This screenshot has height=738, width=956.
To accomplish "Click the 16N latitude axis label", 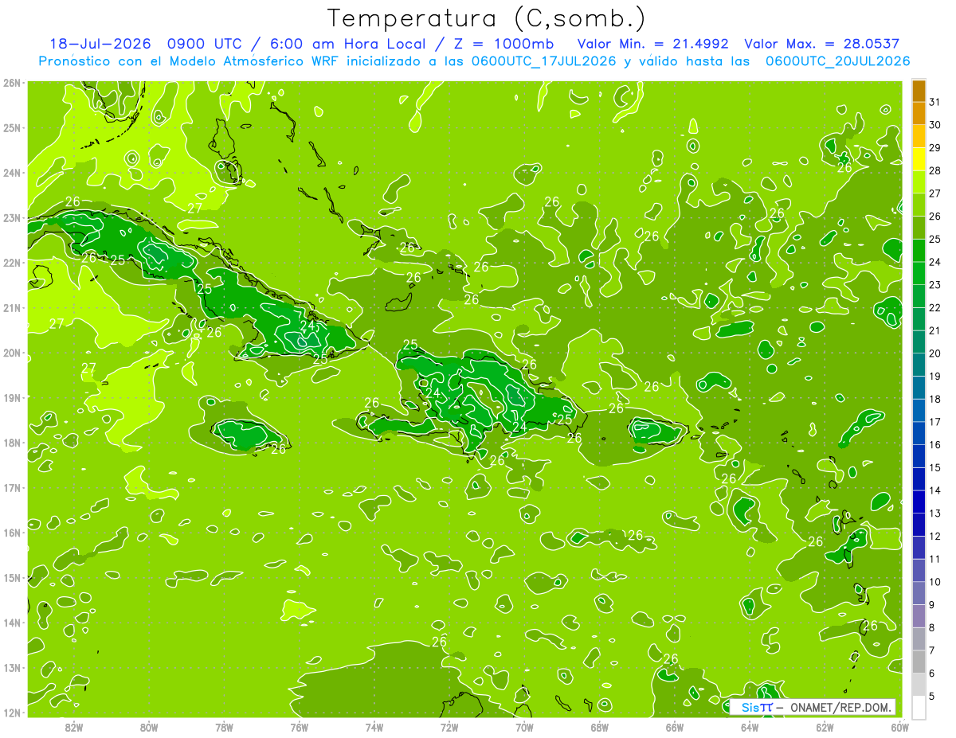I will [x=12, y=533].
